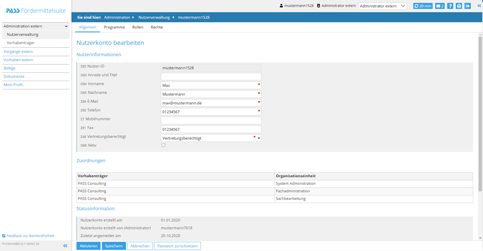This screenshot has width=483, height=251.
Task: Open the Administrator extern role dropdown
Action: 383,6
